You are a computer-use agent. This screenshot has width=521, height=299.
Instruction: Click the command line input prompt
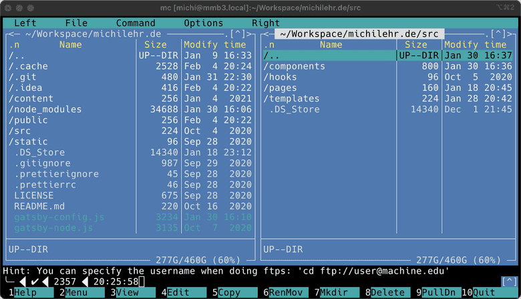click(x=142, y=282)
